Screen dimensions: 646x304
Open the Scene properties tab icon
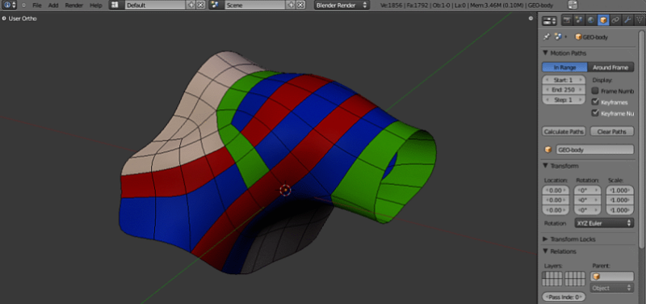point(579,20)
